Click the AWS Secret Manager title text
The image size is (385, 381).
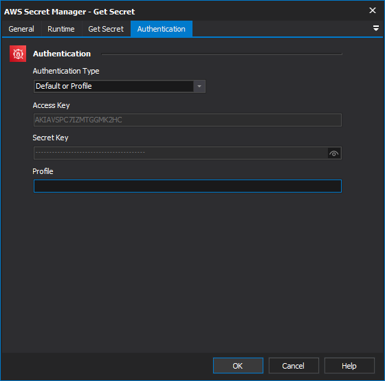point(69,12)
